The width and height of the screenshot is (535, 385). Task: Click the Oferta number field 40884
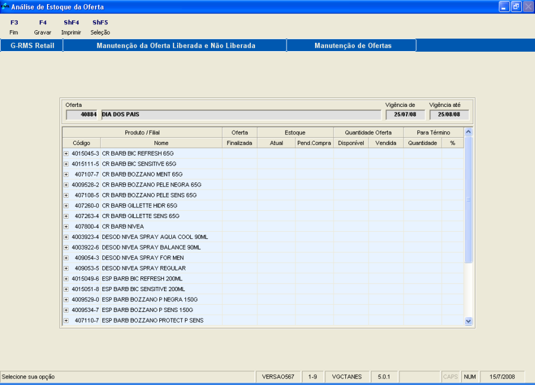coord(82,115)
